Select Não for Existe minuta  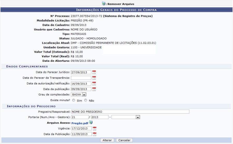point(86,100)
